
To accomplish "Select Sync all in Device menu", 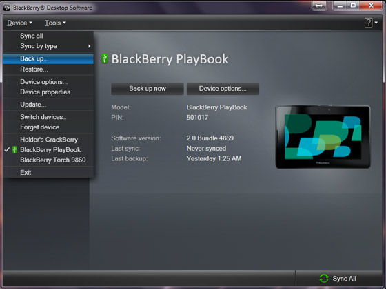I will tap(48, 36).
